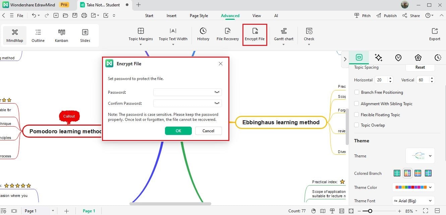Screen dimensions: 446x215
Task: Click the Export icon
Action: [435, 34]
